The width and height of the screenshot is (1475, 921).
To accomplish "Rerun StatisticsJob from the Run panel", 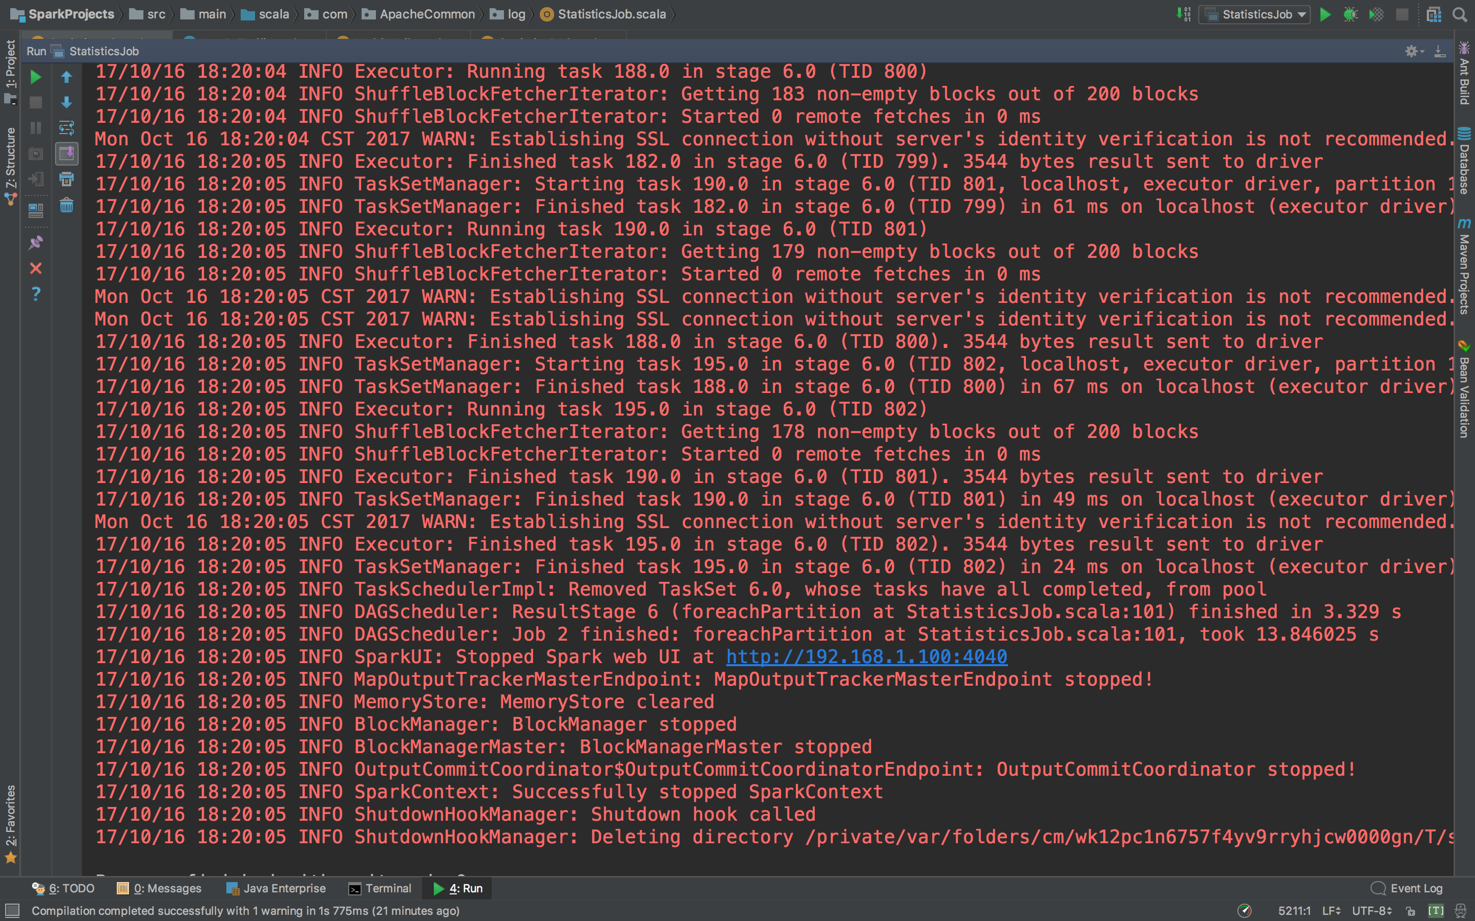I will (x=36, y=77).
